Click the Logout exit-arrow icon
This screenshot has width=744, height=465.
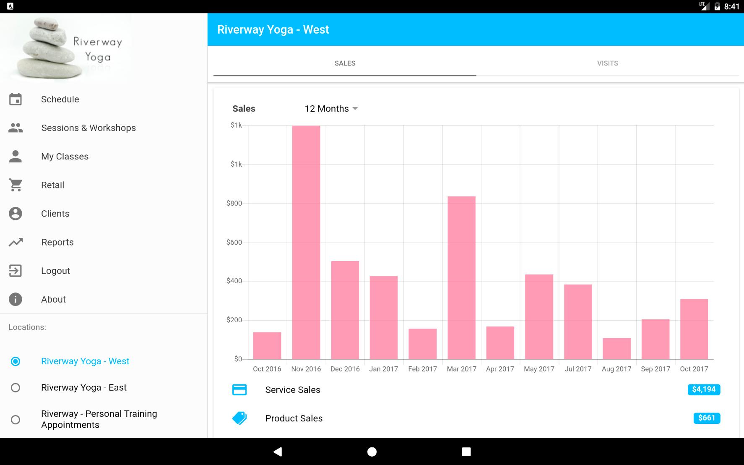16,271
